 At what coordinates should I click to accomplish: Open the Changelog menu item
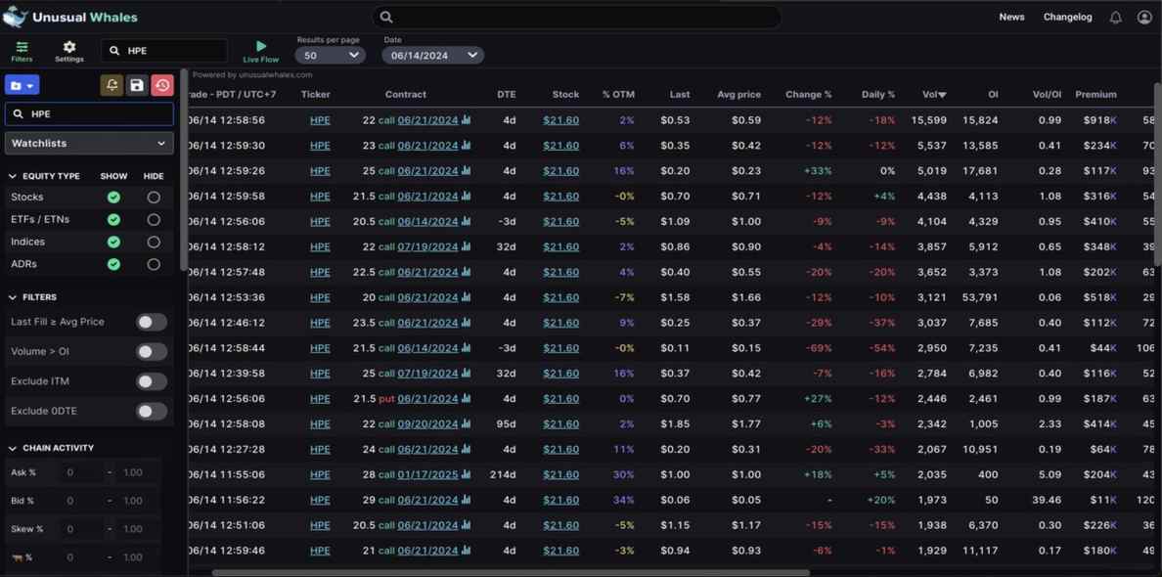1067,17
